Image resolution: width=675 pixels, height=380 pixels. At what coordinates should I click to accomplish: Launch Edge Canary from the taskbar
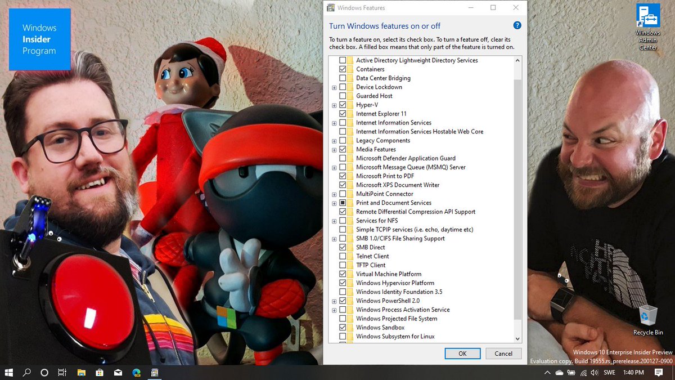click(x=136, y=373)
